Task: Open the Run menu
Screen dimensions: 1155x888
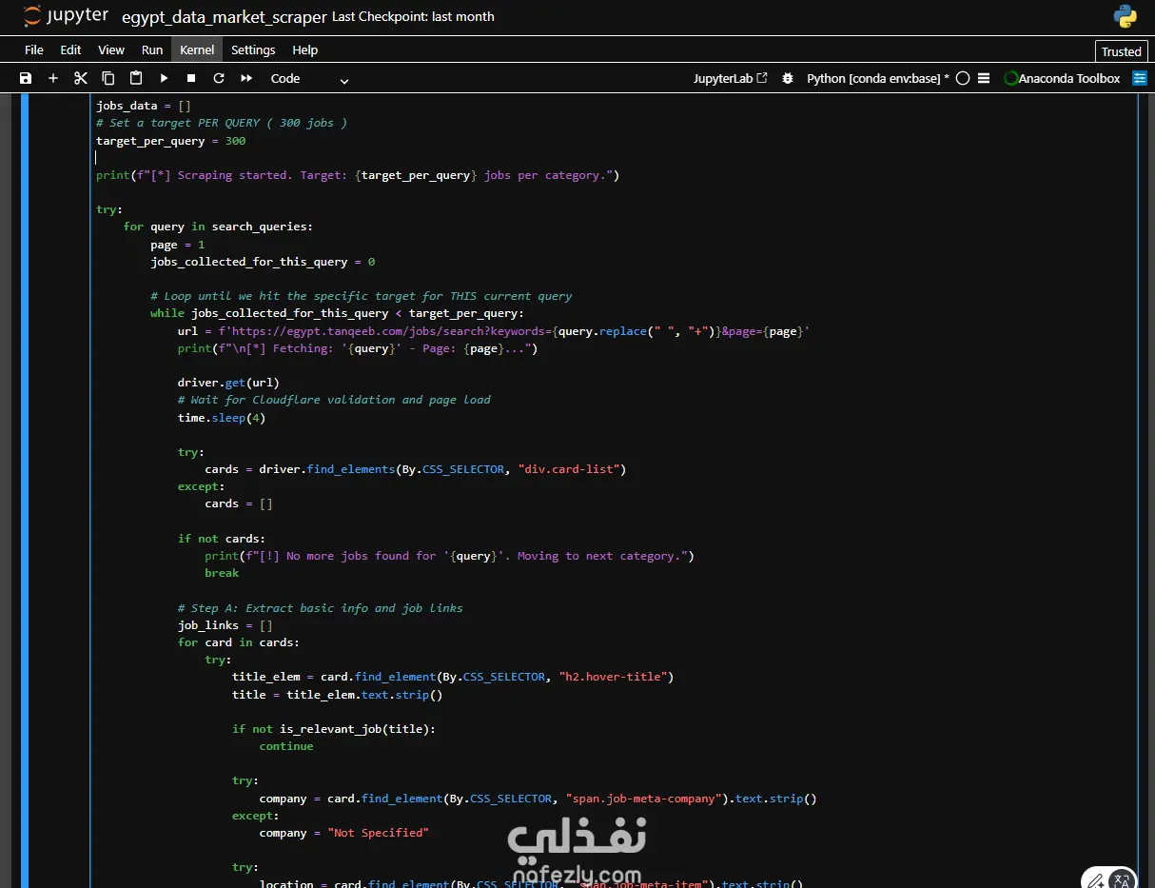Action: click(x=152, y=49)
